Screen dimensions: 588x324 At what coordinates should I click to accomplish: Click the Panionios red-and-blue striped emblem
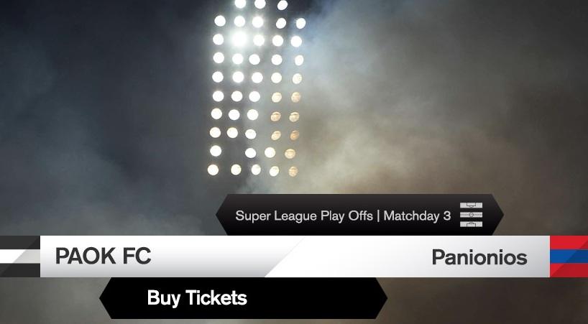point(569,256)
